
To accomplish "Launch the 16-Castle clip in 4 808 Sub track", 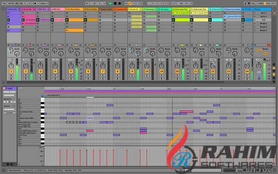I will 52,20.
